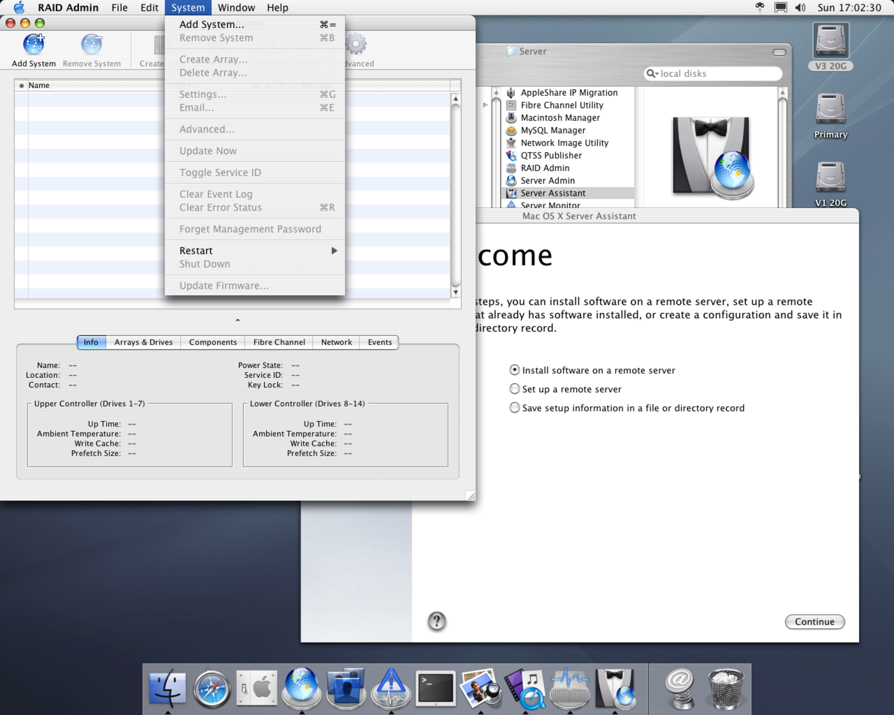Open Server Admin globe in Dock
Screen dimensions: 894x715
[301, 688]
